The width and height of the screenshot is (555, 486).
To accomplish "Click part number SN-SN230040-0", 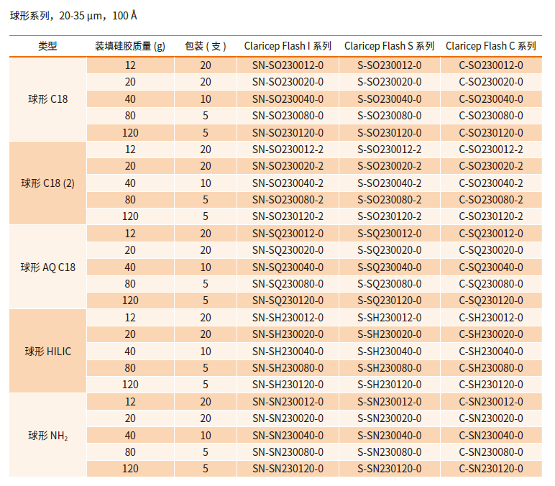I will click(288, 436).
